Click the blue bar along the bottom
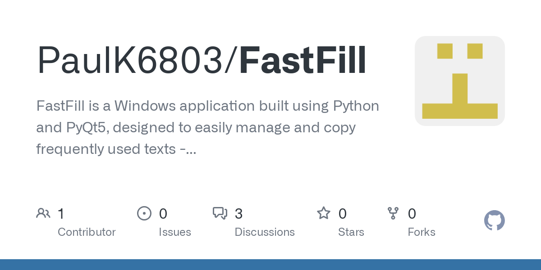Screen dimensions: 541x270 click(x=270, y=265)
